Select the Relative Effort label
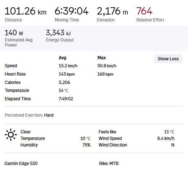Screen dimensions: 188x173 (x=150, y=20)
